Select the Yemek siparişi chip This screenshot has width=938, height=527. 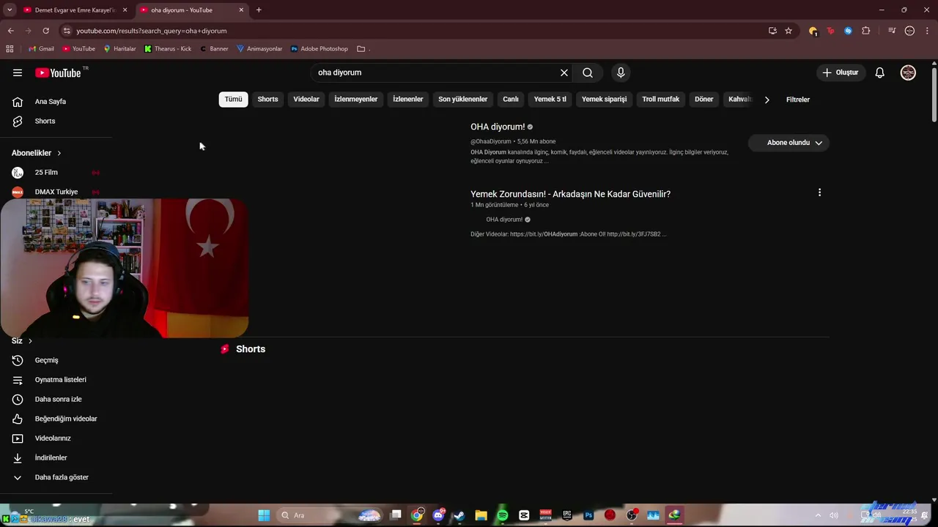click(x=605, y=99)
